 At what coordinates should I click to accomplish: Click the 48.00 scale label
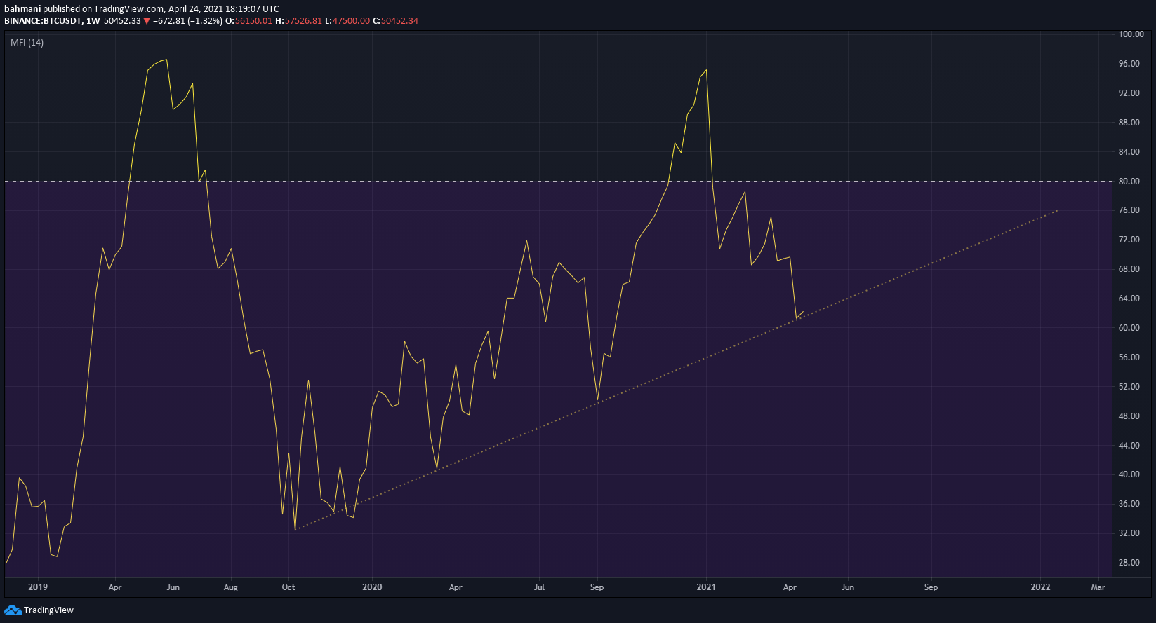[x=1129, y=416]
